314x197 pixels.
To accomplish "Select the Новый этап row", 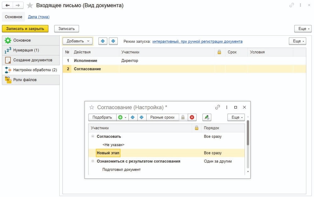I will tap(166, 153).
